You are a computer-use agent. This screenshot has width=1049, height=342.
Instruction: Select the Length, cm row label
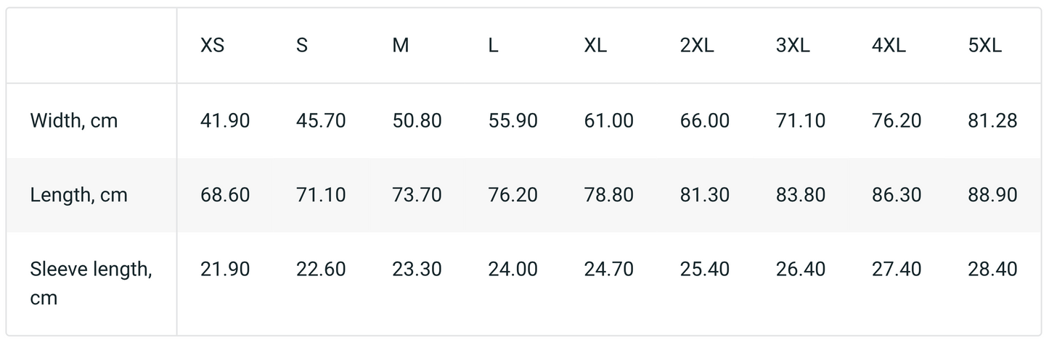79,195
